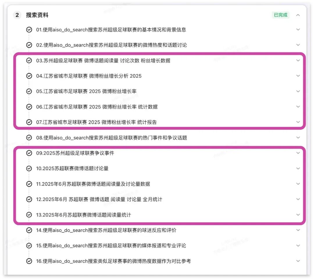Image resolution: width=314 pixels, height=280 pixels.
Task: Click the completed check icon beside step 02
Action: point(29,45)
